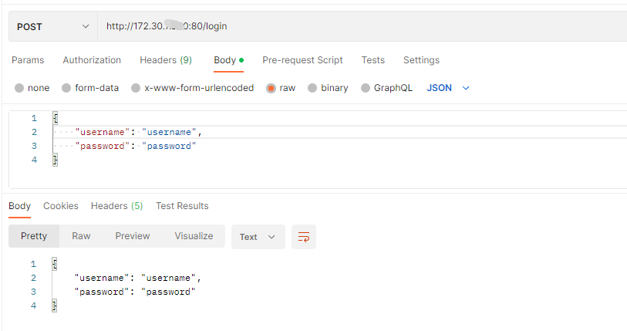Open request Headers (9) tab
Viewport: 627px width, 331px height.
click(x=166, y=60)
